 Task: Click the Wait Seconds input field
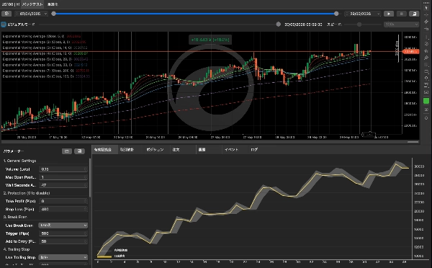pos(63,185)
